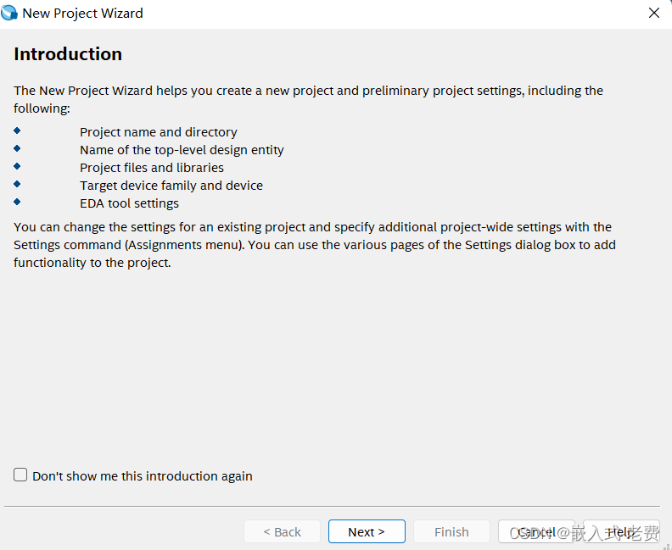The image size is (672, 550).
Task: Select the "Project name and directory" list text
Action: tap(159, 132)
